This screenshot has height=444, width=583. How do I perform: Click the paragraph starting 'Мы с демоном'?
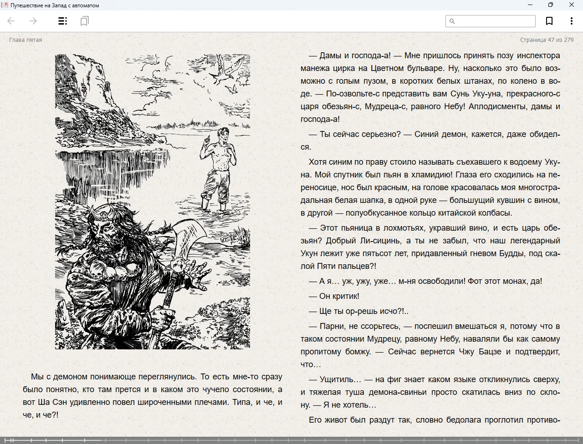[153, 396]
